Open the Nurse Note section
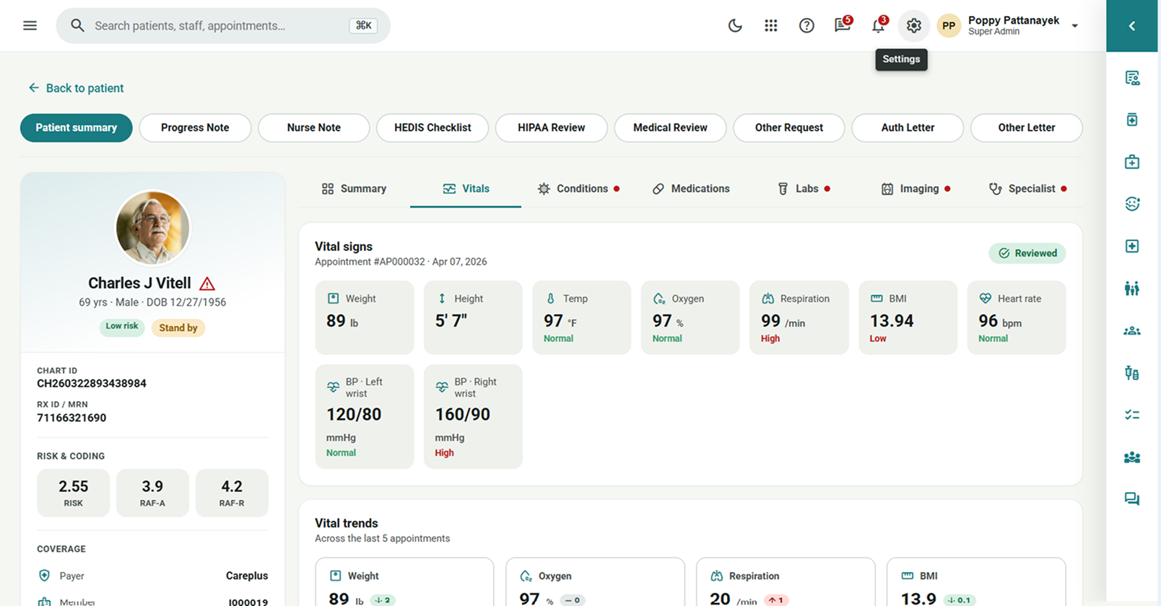 pos(314,128)
